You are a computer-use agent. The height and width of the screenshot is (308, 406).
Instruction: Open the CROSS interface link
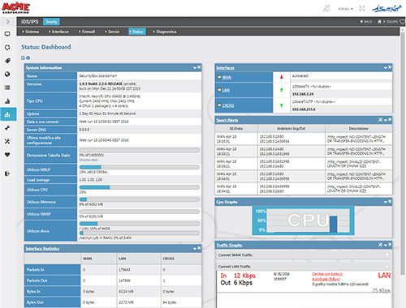pos(228,105)
